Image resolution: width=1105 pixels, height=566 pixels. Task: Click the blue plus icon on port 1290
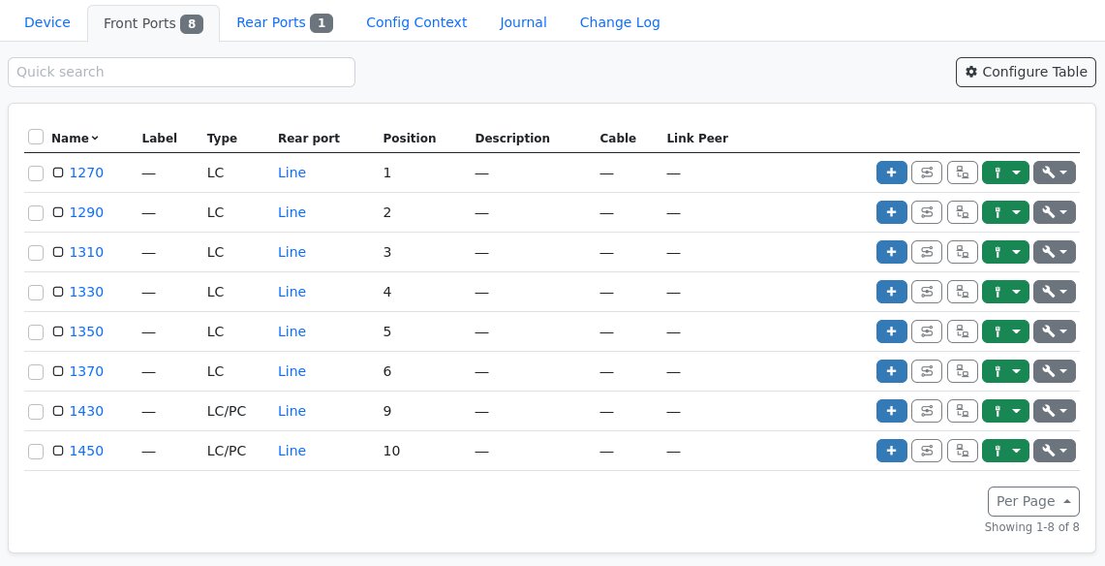[x=891, y=212]
